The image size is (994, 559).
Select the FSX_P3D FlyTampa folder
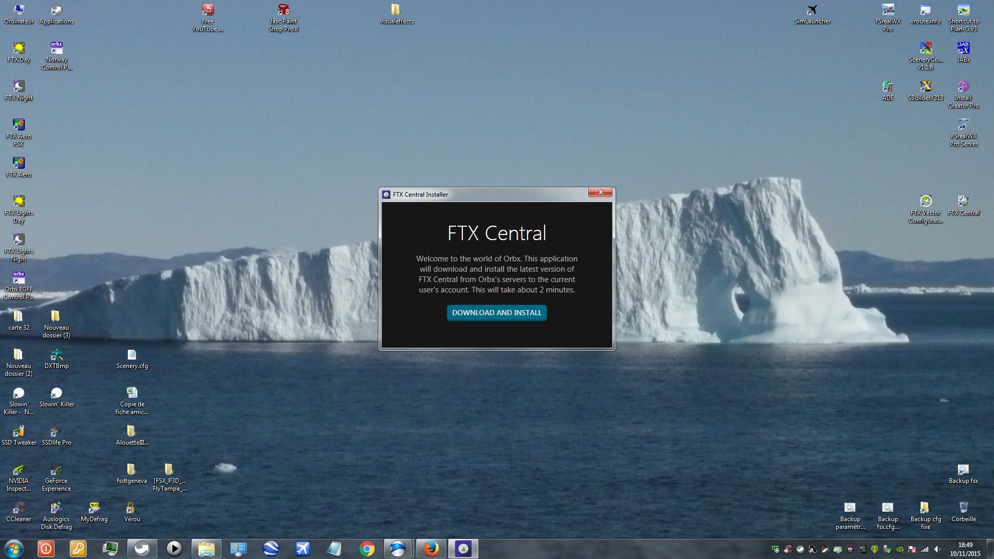point(170,477)
